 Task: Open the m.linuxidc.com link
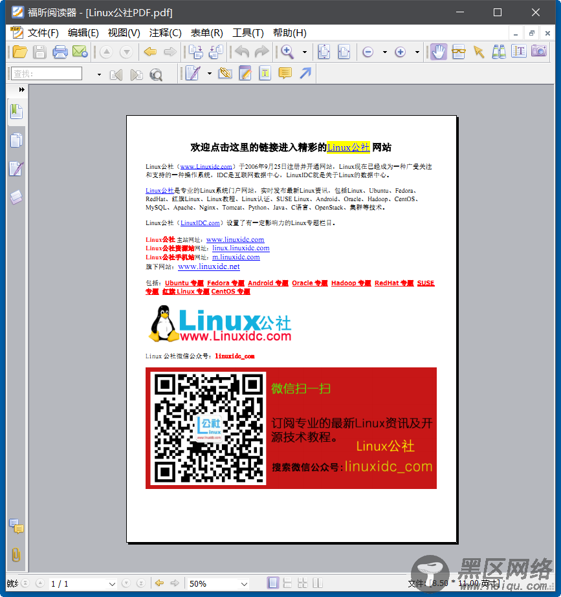pos(236,257)
